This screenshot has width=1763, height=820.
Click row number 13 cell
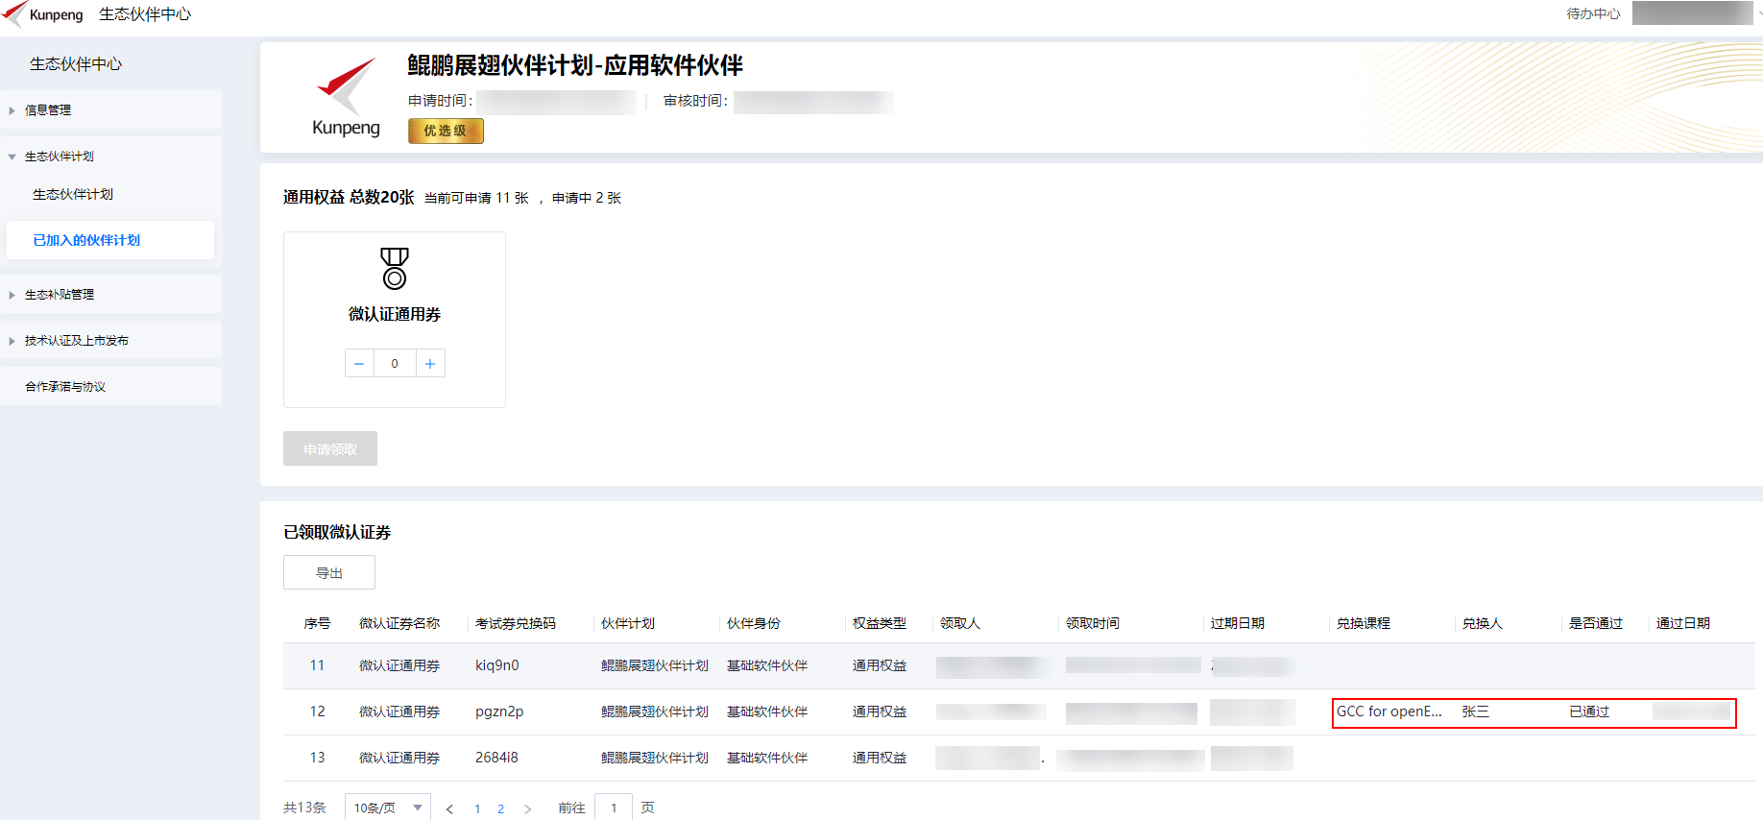pos(317,758)
